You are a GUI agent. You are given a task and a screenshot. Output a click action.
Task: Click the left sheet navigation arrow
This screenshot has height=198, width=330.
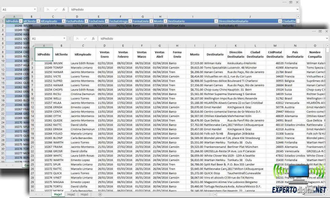(36, 195)
